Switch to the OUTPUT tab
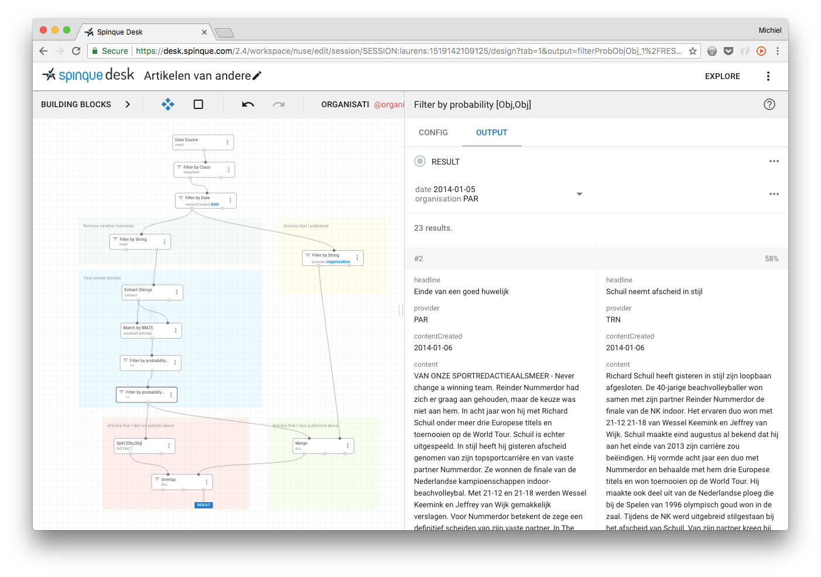Image resolution: width=821 pixels, height=577 pixels. tap(492, 132)
